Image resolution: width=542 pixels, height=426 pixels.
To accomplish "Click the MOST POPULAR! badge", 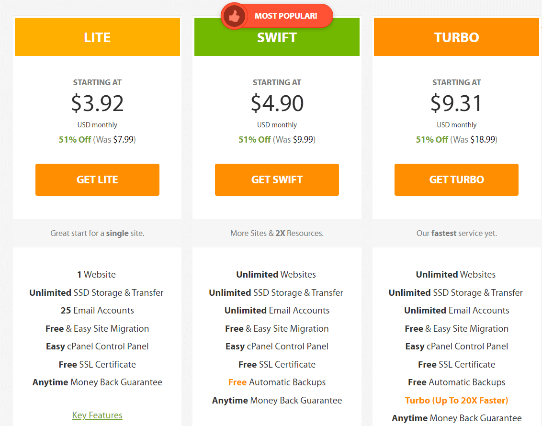I will [x=277, y=16].
